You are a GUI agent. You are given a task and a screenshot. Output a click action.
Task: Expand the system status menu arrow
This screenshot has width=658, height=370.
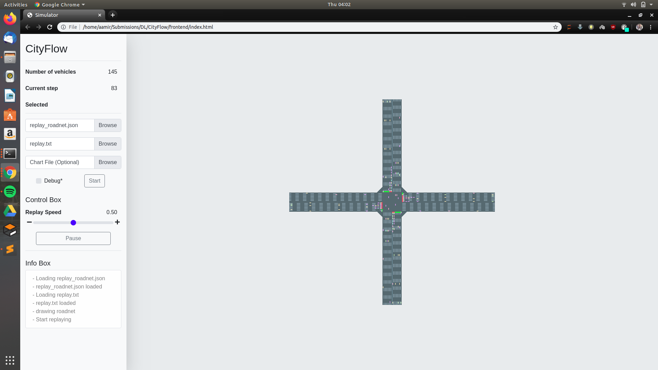tap(651, 4)
